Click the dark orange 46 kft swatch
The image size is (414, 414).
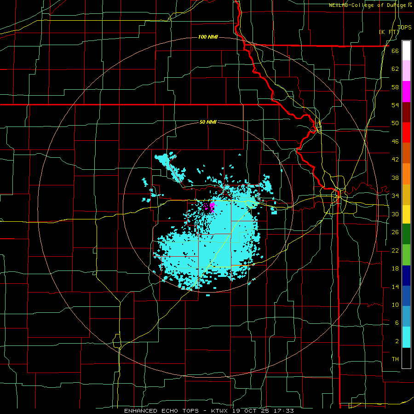[406, 153]
